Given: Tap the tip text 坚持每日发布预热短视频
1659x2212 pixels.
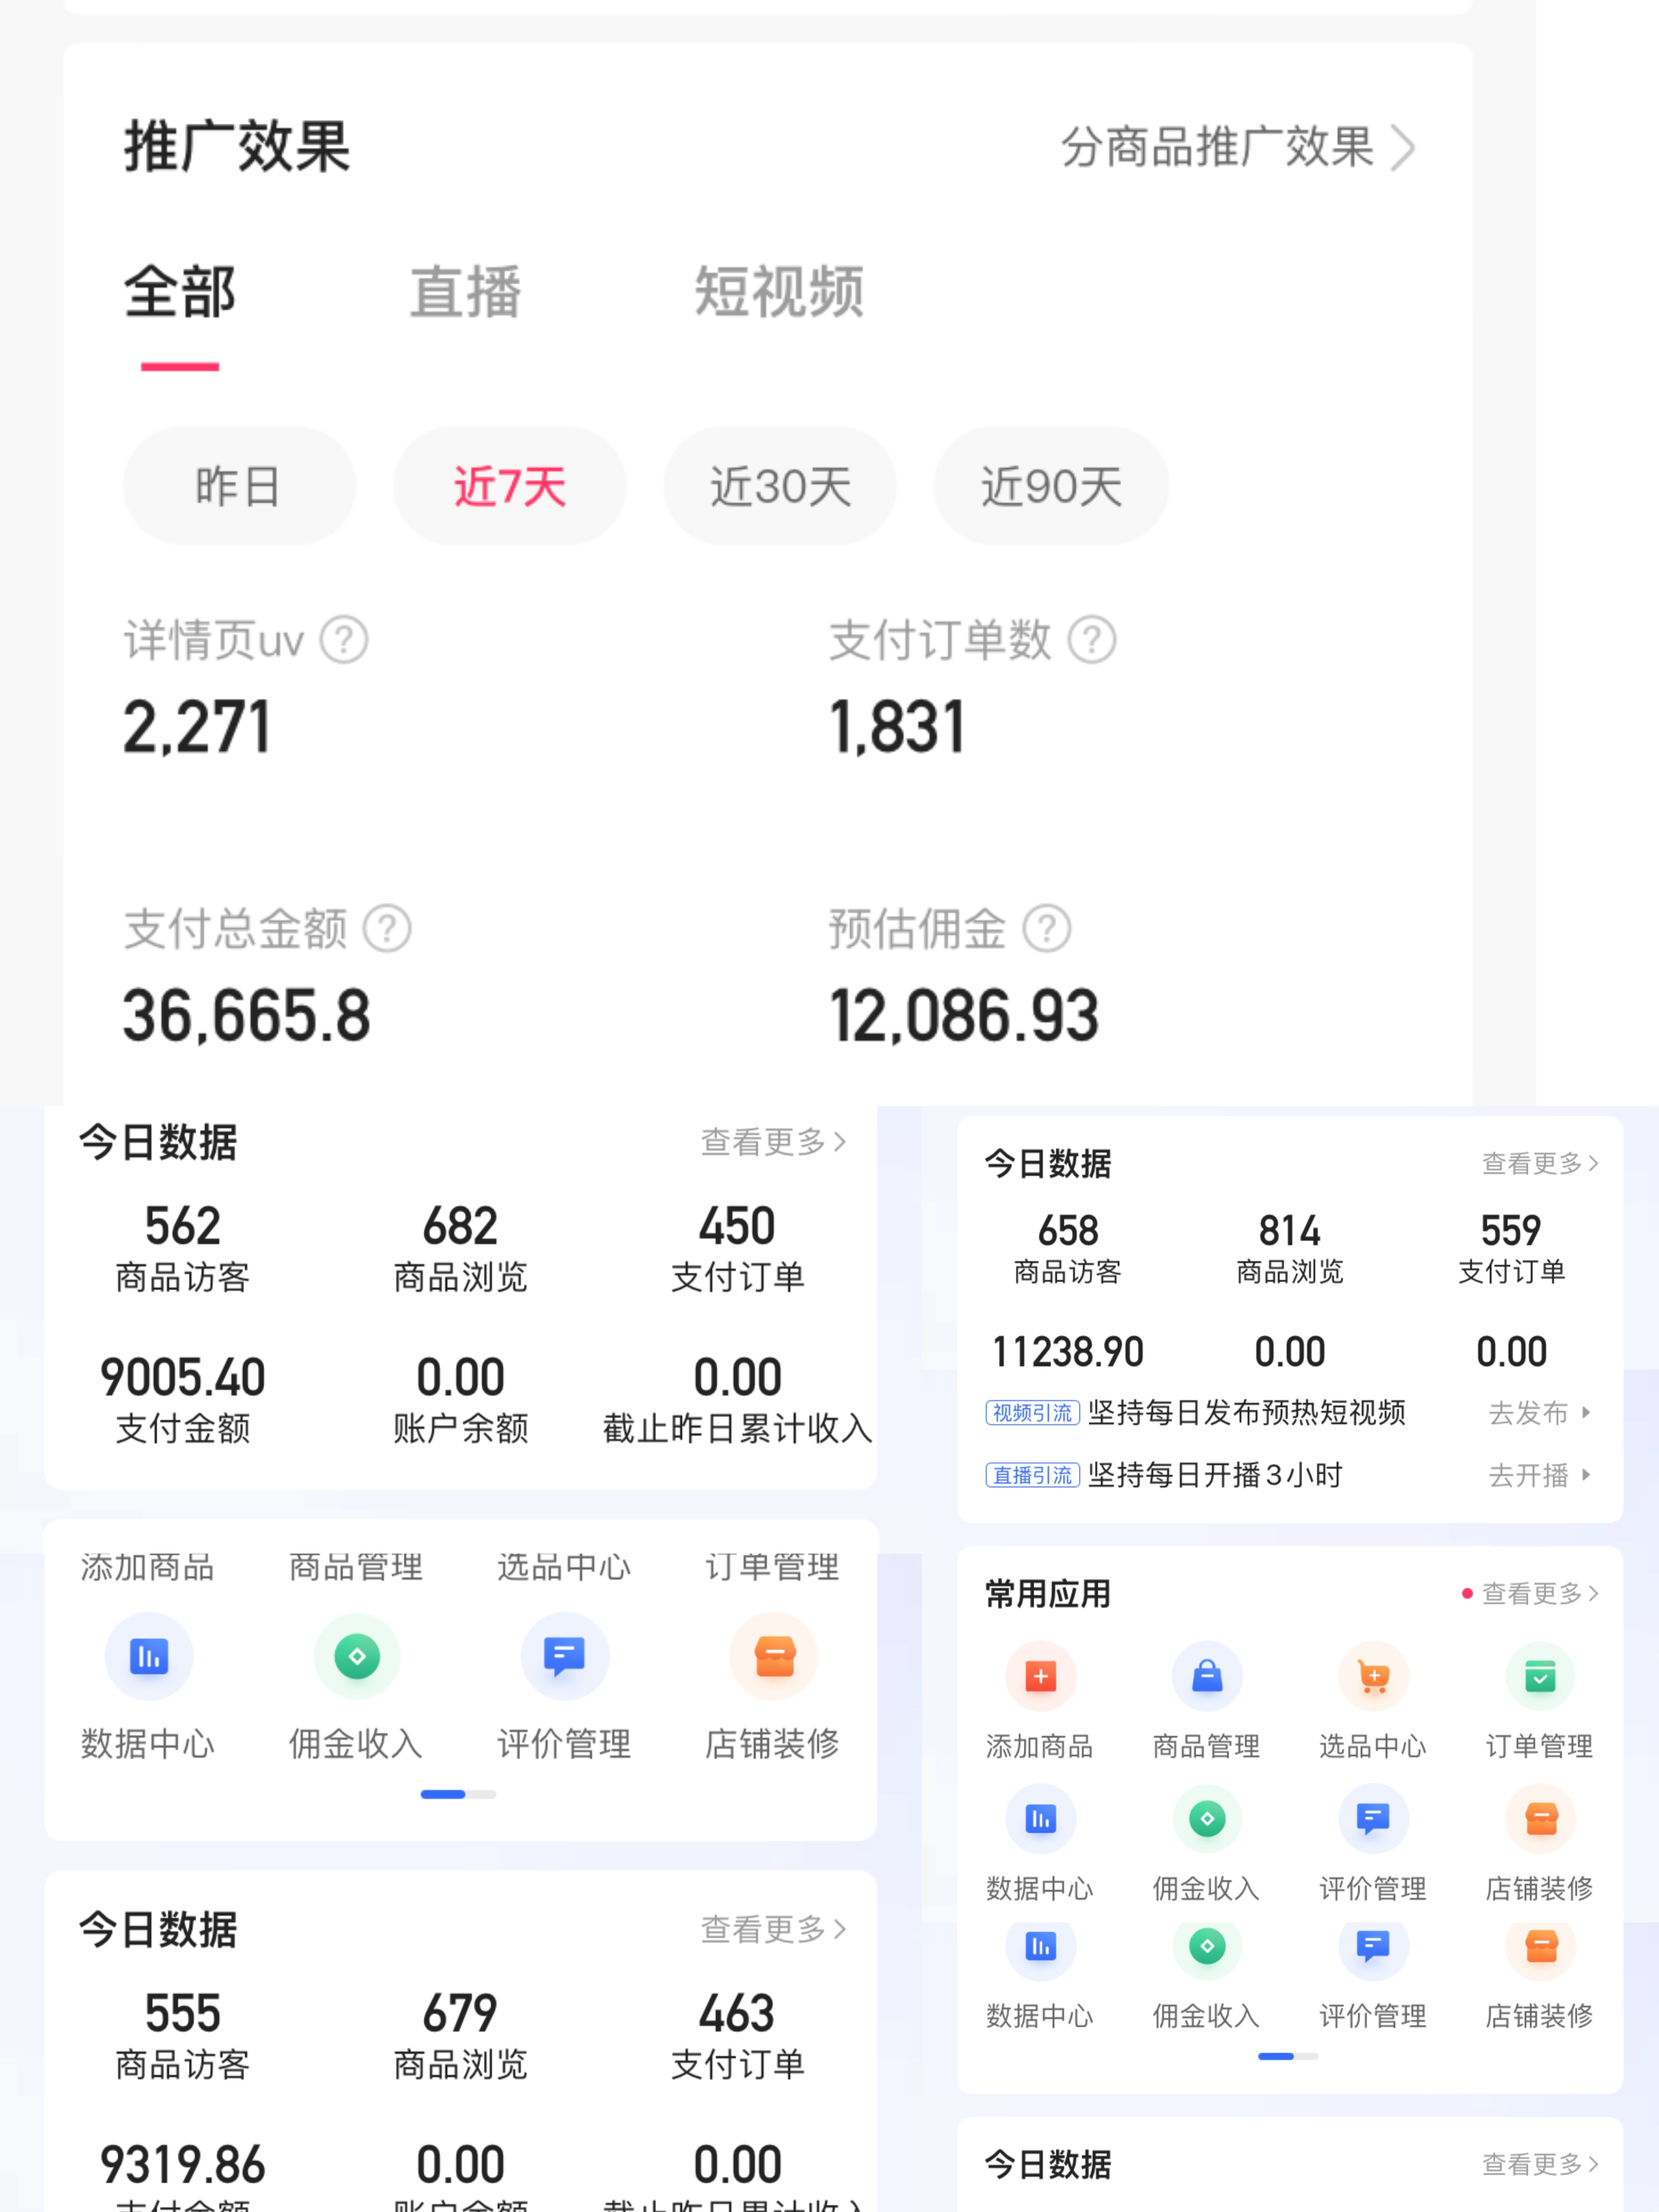Looking at the screenshot, I should coord(1247,1413).
